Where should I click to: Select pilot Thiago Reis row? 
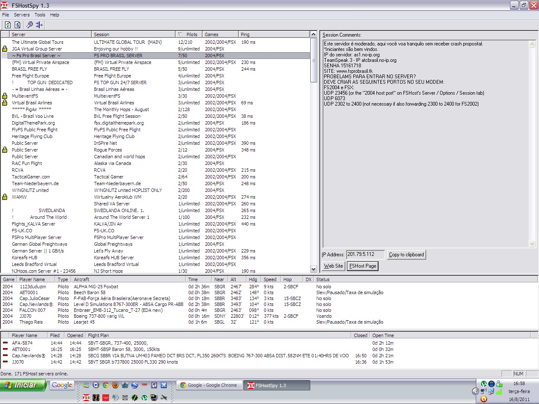(x=269, y=322)
